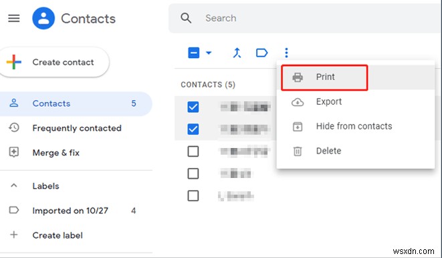Choose Export from the menu
442x258 pixels.
tap(356, 102)
